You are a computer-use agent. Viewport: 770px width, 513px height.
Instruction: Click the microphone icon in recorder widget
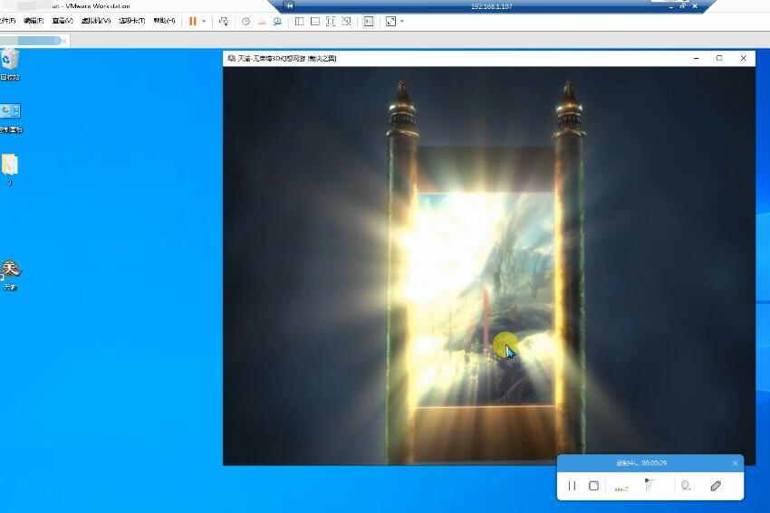[x=649, y=485]
